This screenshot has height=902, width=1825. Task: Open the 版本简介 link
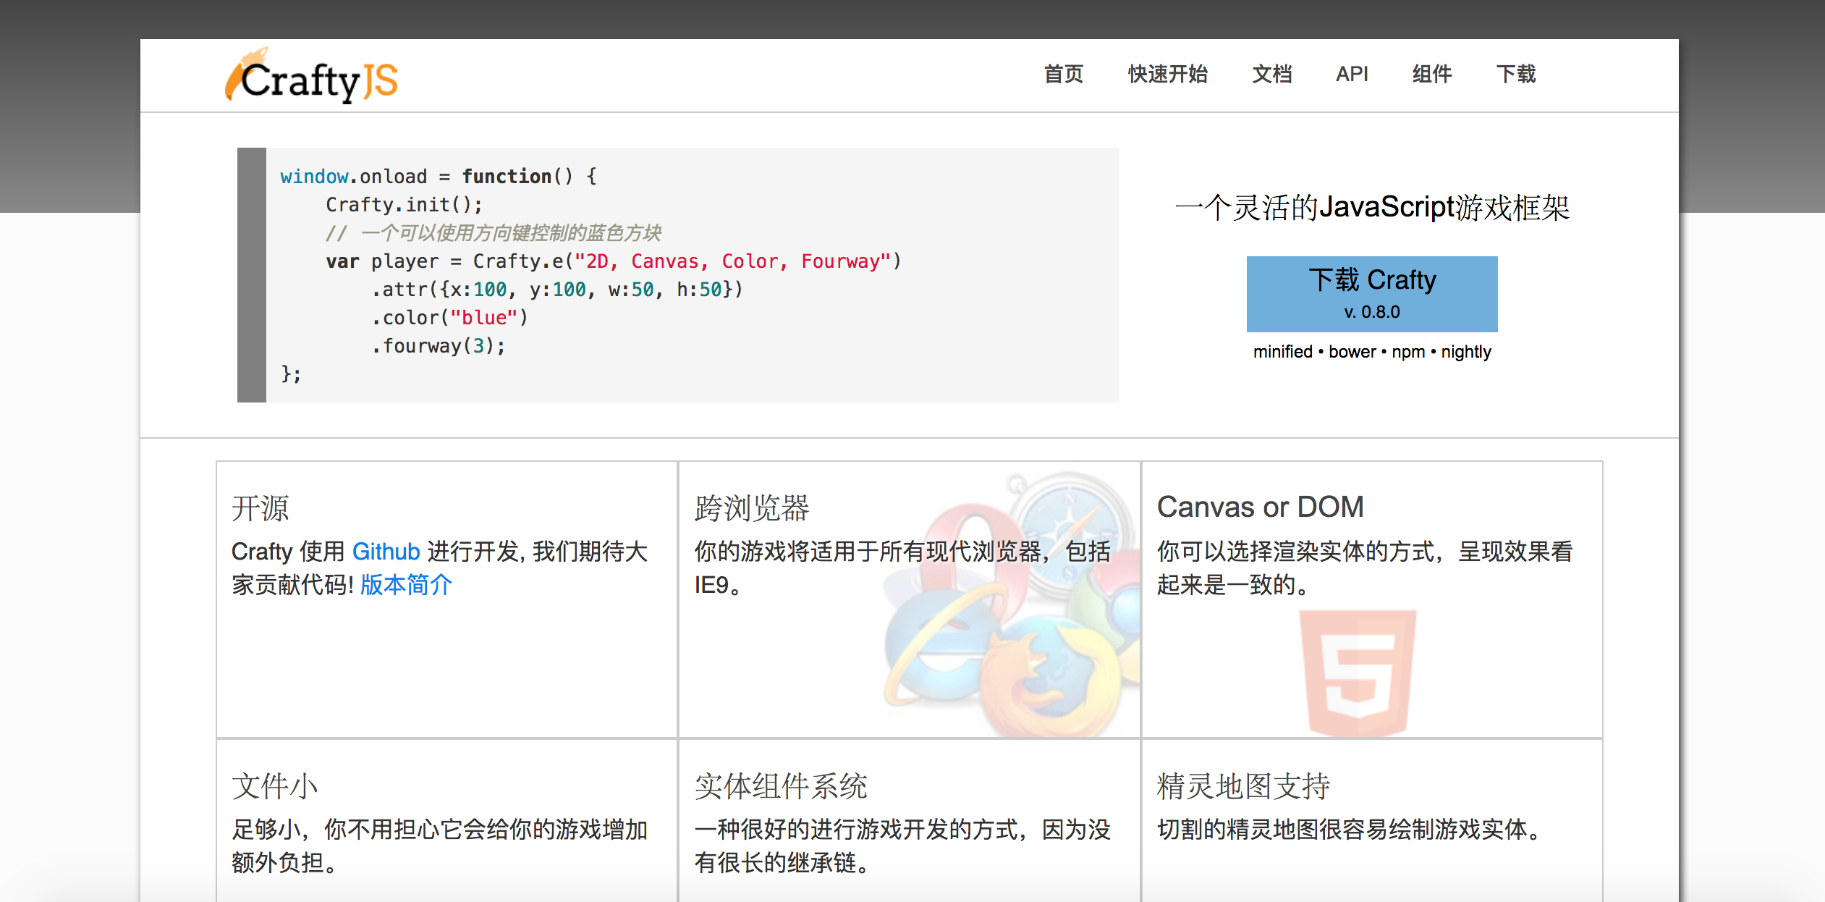(406, 584)
